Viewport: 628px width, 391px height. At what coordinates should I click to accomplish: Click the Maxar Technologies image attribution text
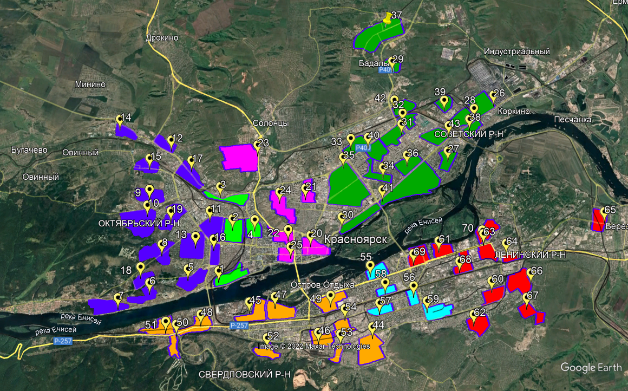313,346
